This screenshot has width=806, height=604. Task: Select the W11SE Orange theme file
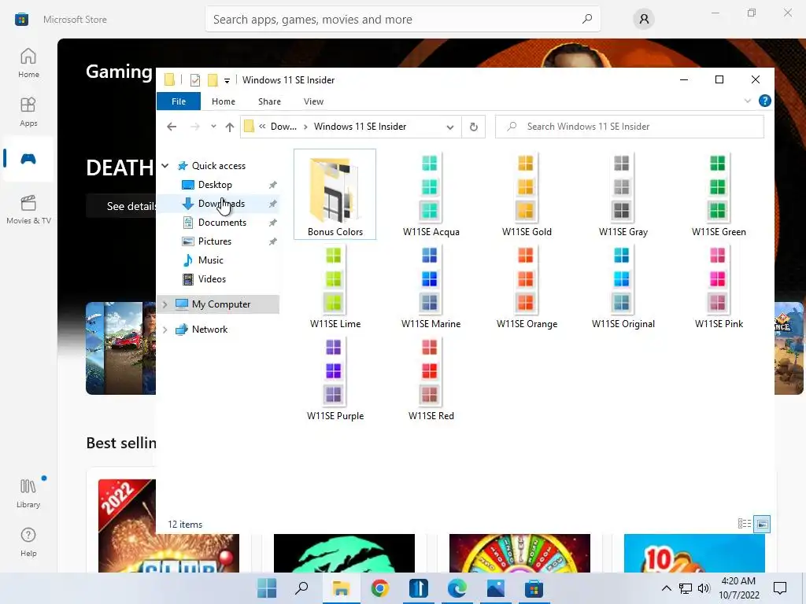[x=527, y=286]
